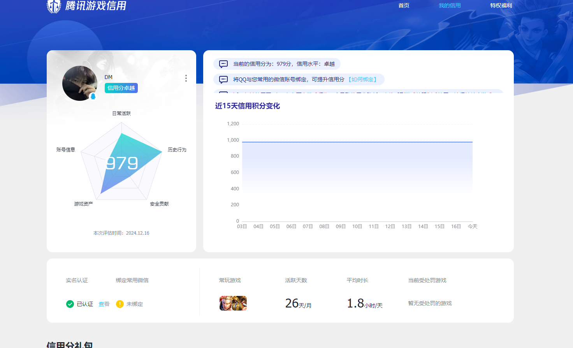Click the 当前受处罚游戏 label
This screenshot has width=573, height=348.
427,280
